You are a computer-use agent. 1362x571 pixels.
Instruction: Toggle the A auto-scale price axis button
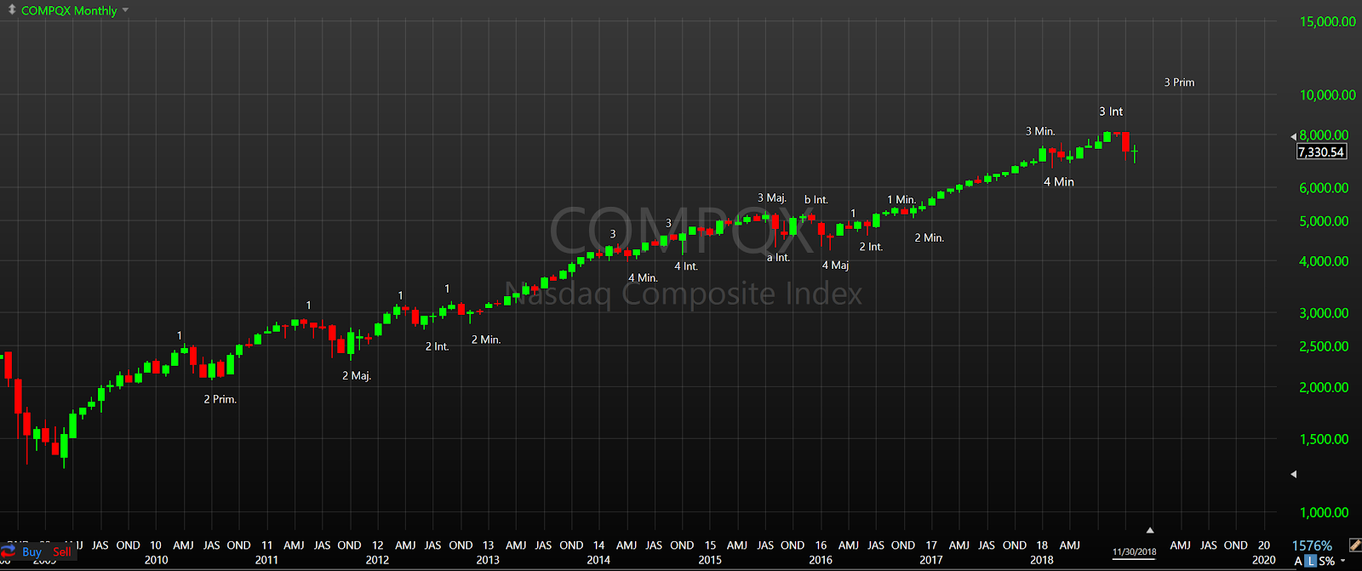[1298, 561]
